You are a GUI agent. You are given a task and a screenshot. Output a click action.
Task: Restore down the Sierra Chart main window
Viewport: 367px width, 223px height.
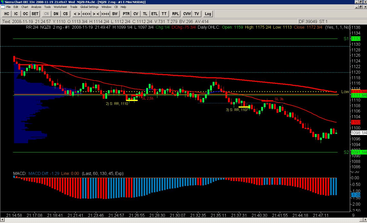(360, 2)
